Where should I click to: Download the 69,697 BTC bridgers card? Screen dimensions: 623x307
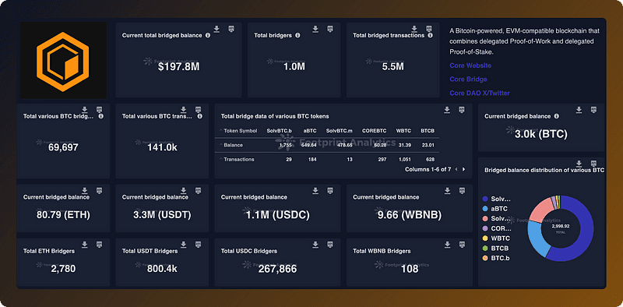click(85, 110)
